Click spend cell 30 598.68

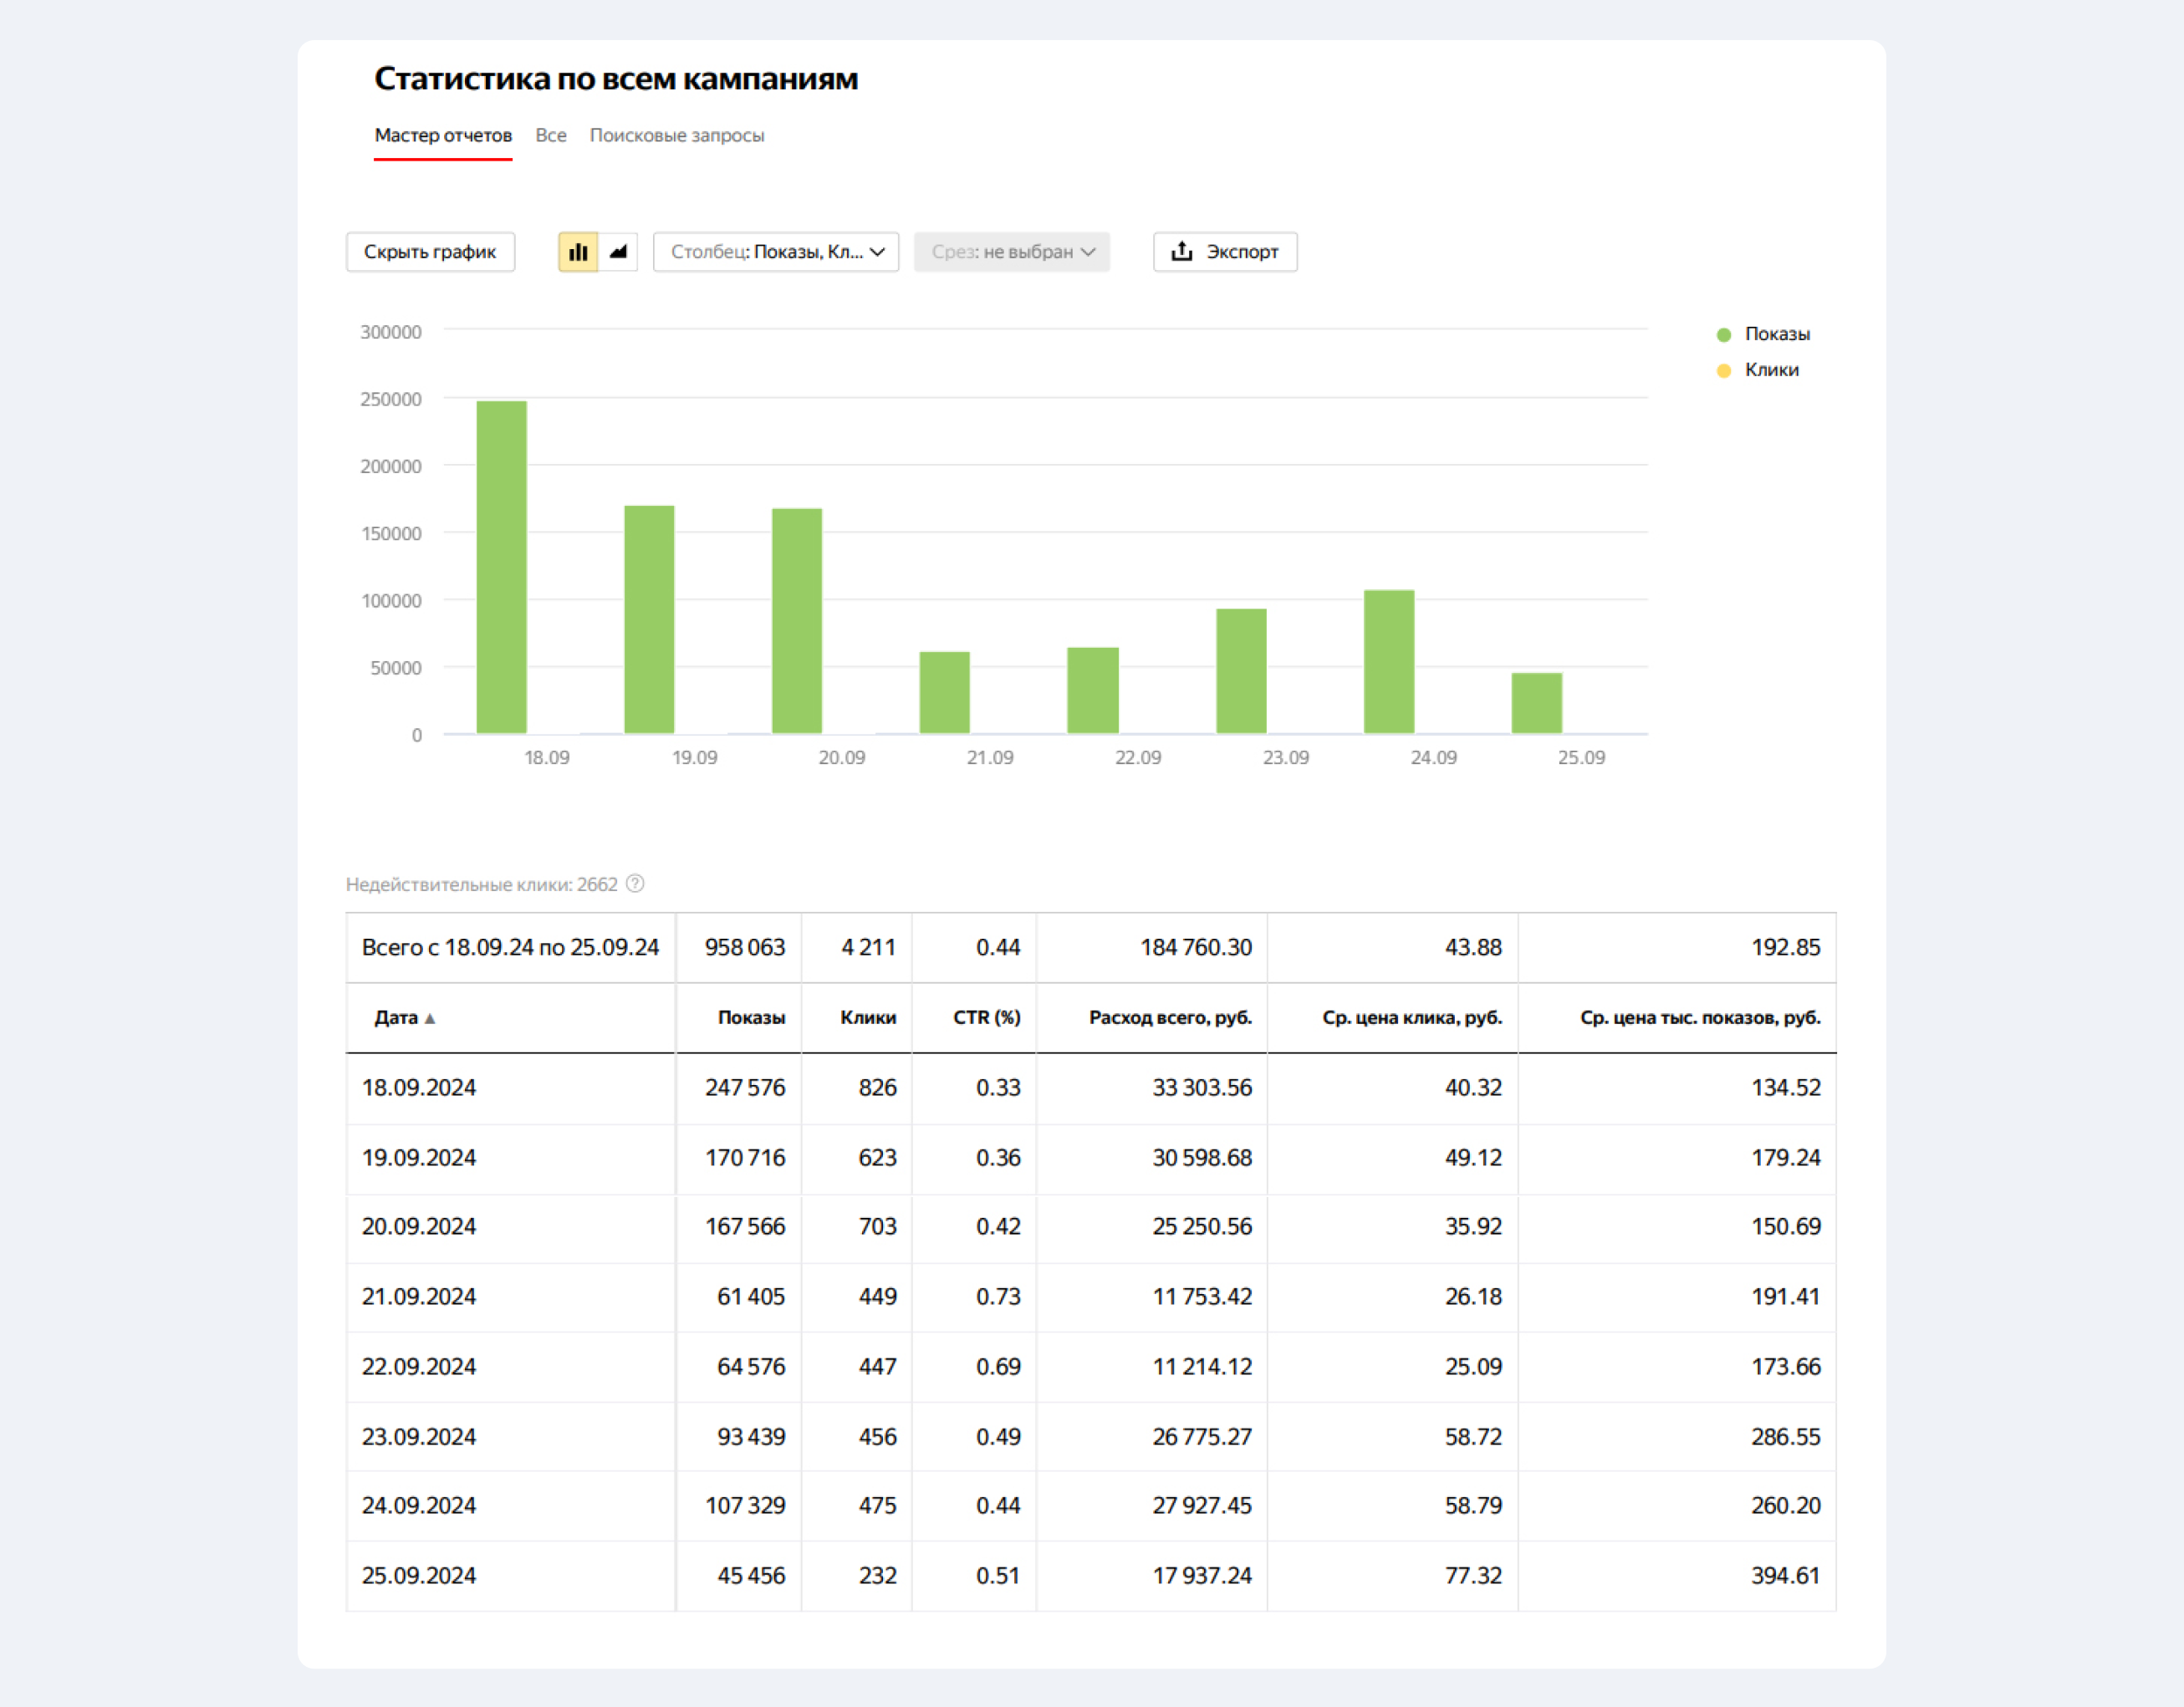click(x=1202, y=1158)
